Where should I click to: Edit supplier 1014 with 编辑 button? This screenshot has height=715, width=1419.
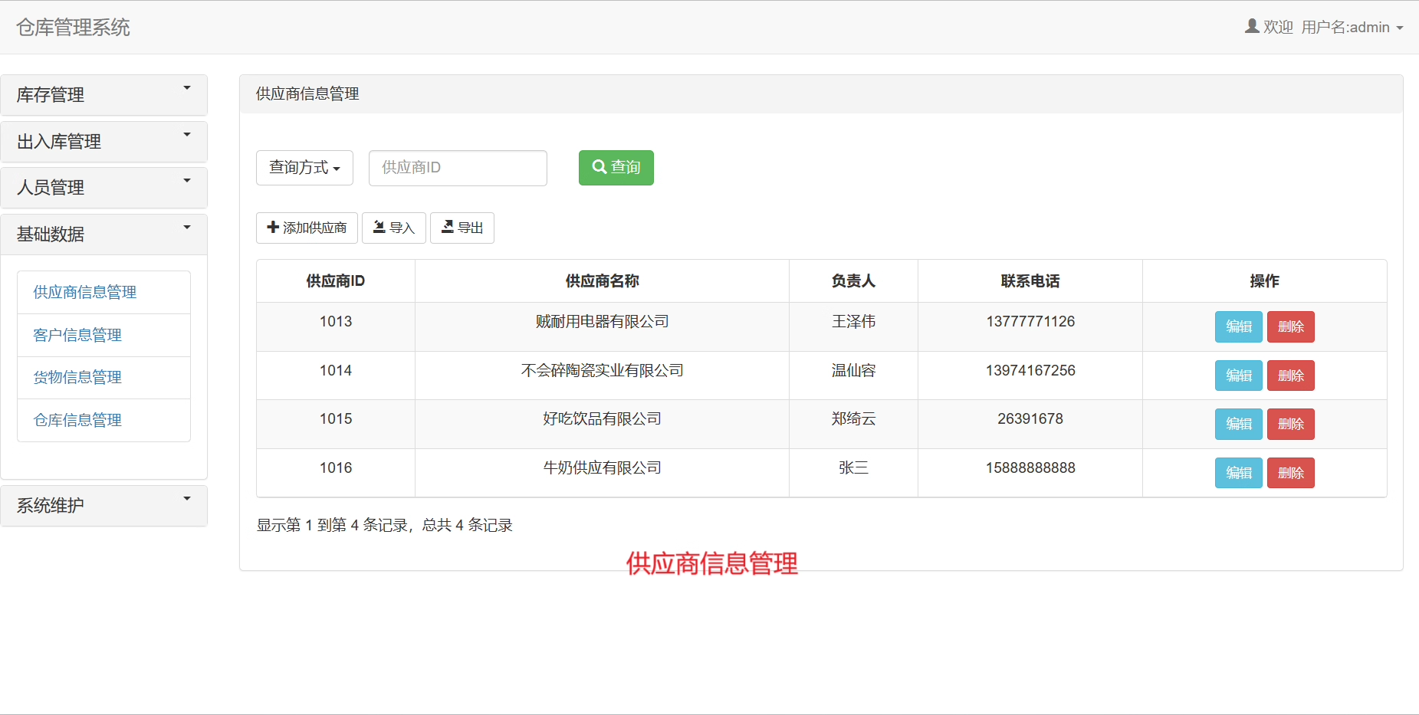1239,376
